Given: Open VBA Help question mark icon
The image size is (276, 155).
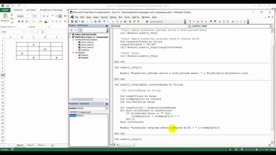Looking at the screenshot, I should click(x=147, y=22).
